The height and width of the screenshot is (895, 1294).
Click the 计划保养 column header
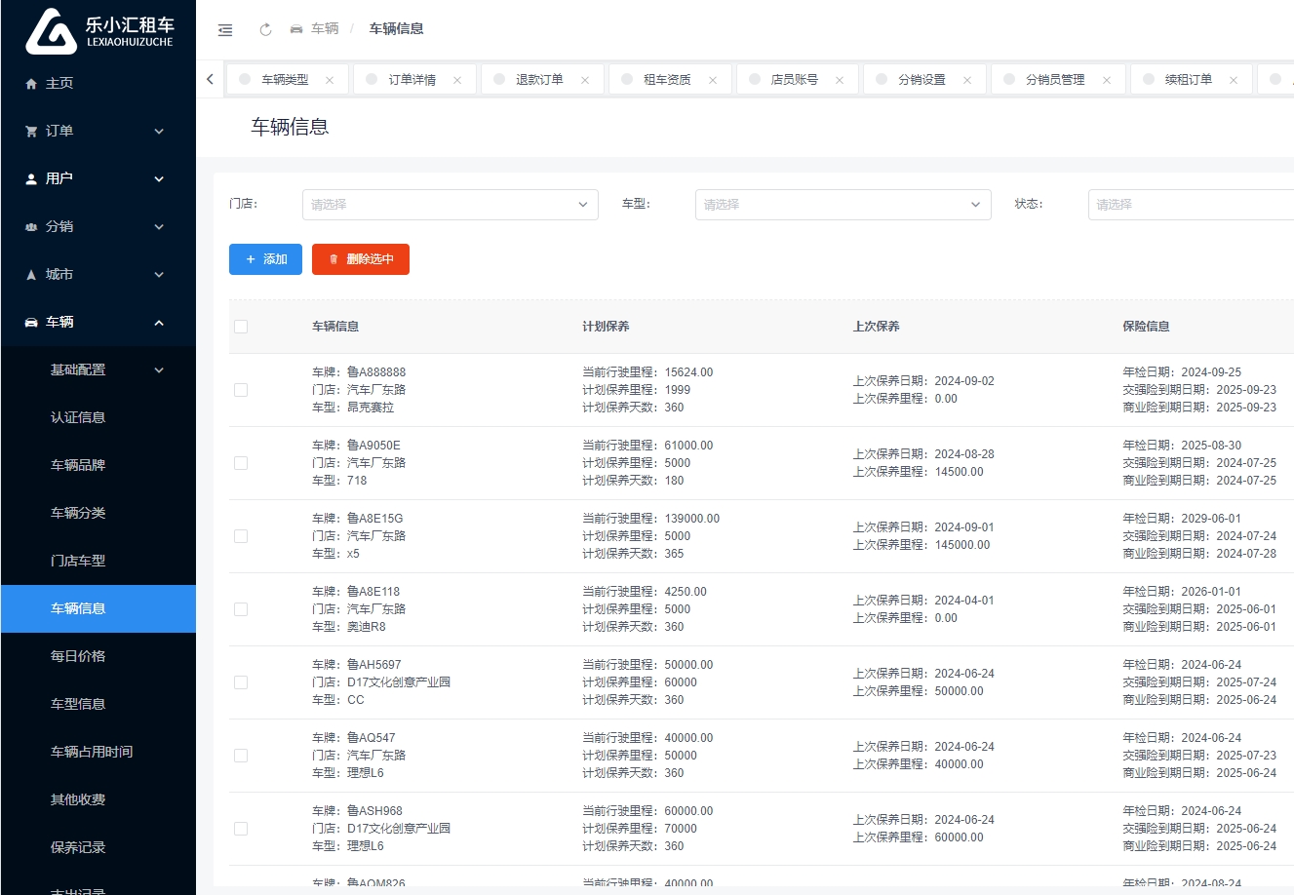point(606,327)
